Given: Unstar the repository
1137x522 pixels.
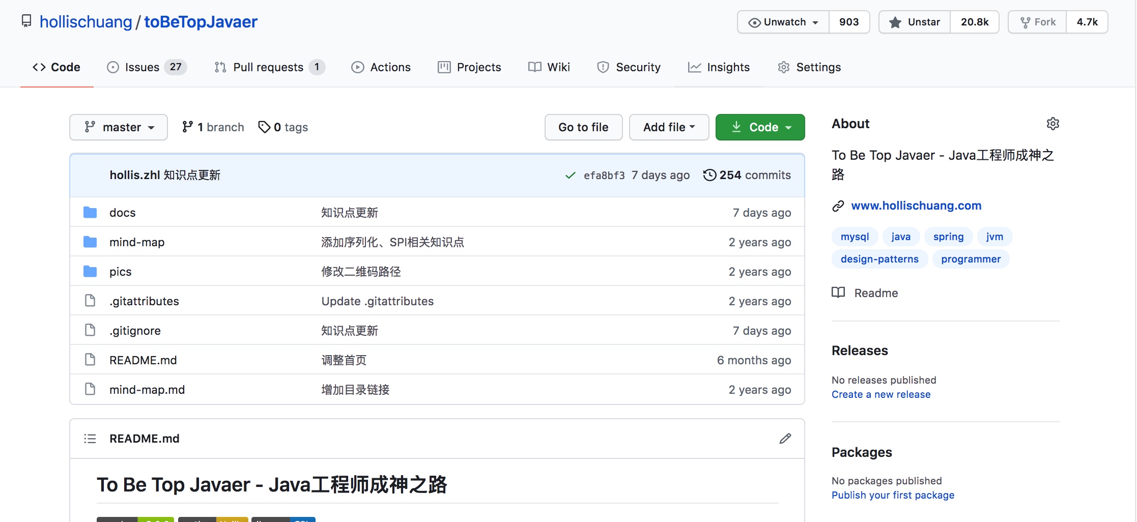Looking at the screenshot, I should (915, 22).
